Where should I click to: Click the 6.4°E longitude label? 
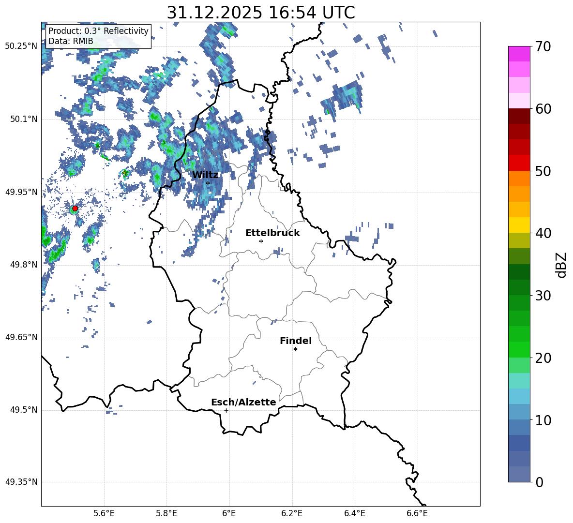(x=354, y=513)
